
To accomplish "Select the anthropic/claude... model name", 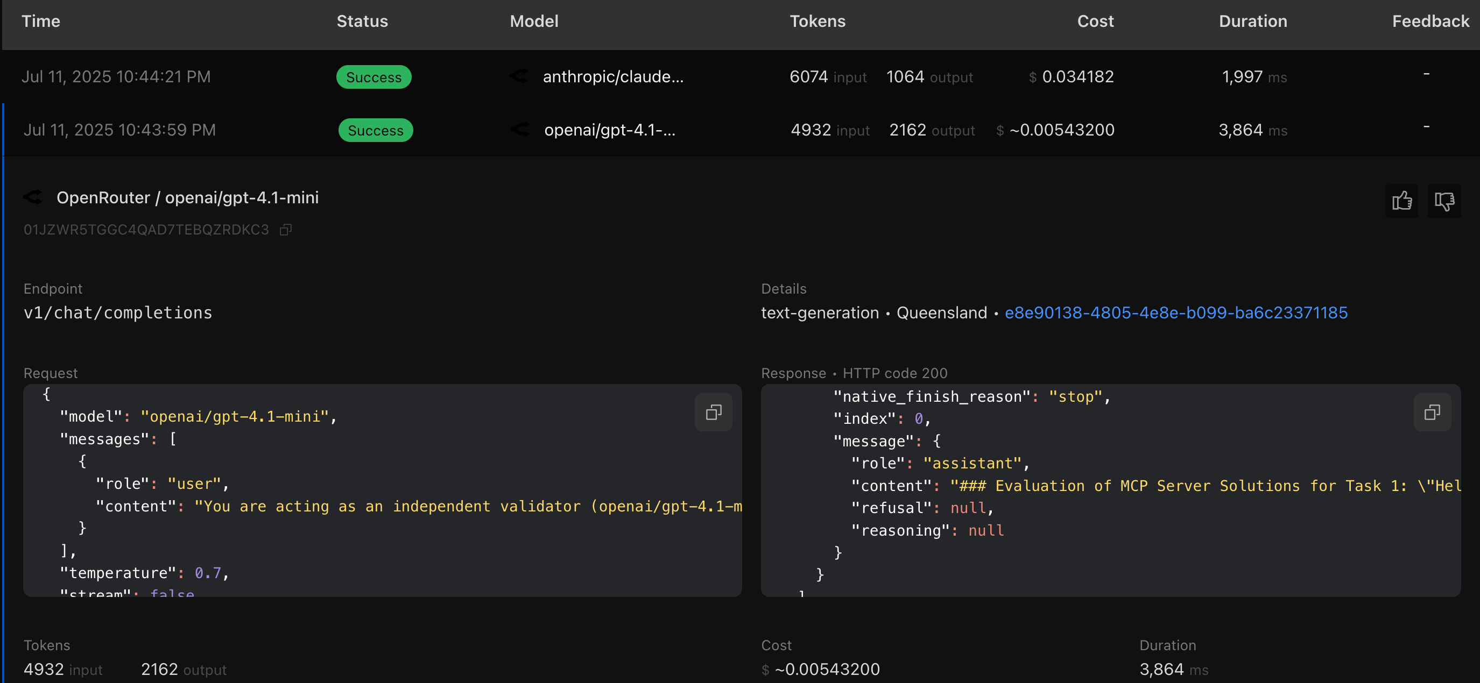I will click(x=613, y=76).
